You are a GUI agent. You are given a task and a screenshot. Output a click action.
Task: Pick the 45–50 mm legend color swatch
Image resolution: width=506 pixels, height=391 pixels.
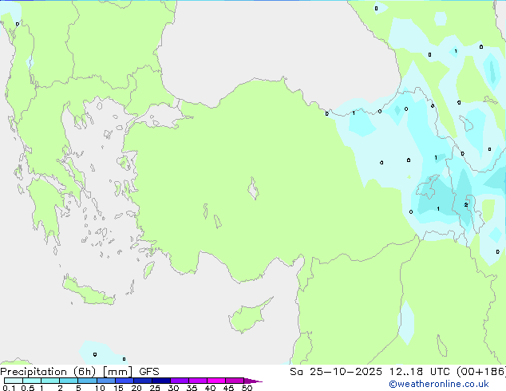click(x=235, y=381)
